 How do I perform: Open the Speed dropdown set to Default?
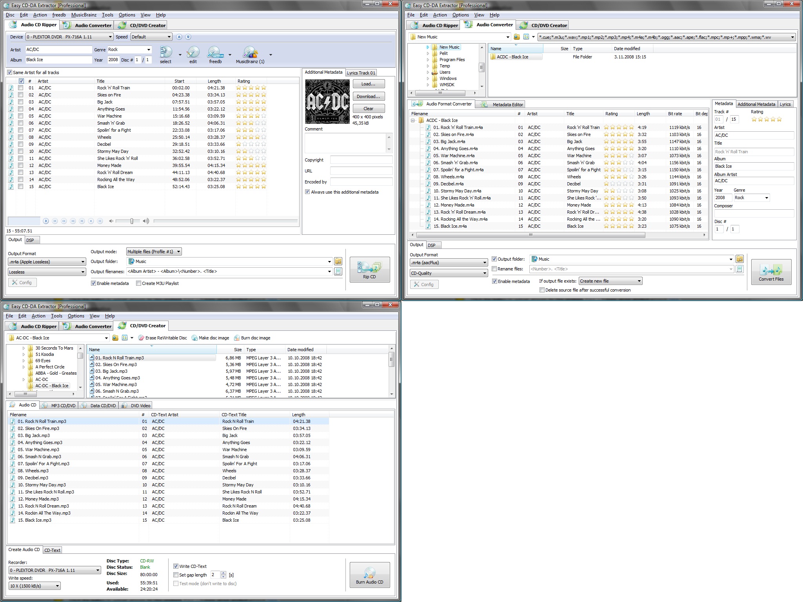151,37
